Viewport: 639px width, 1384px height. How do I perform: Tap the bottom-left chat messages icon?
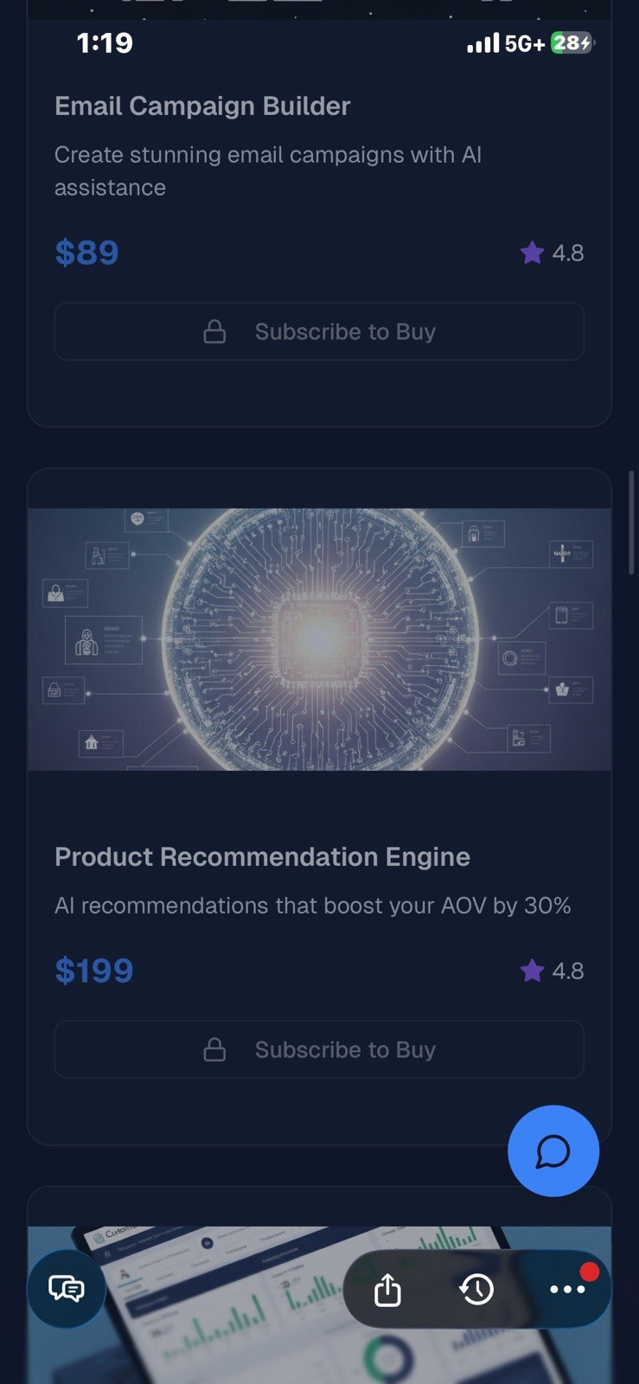pyautogui.click(x=67, y=1289)
